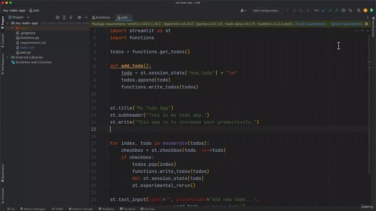Click my-todo-app breadcrumb in navigation bar
The height and width of the screenshot is (211, 376).
pos(14,11)
